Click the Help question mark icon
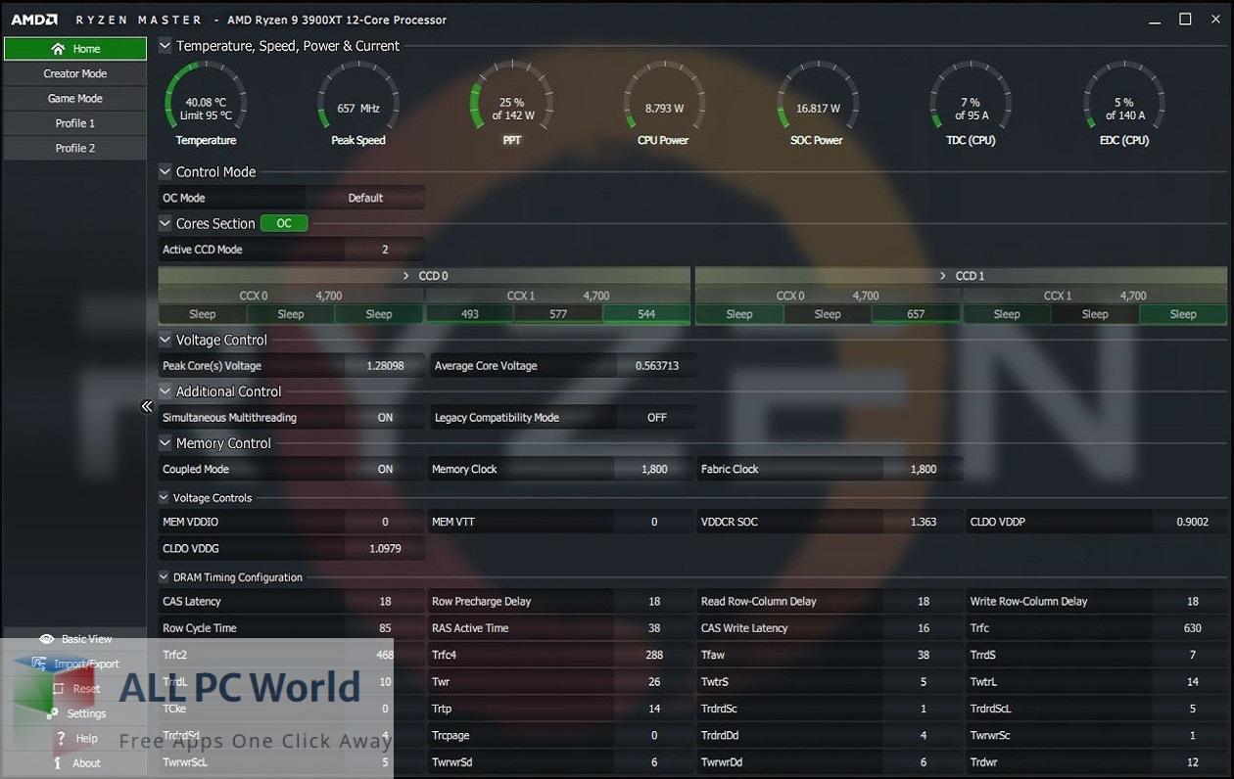1234x779 pixels. 61,739
